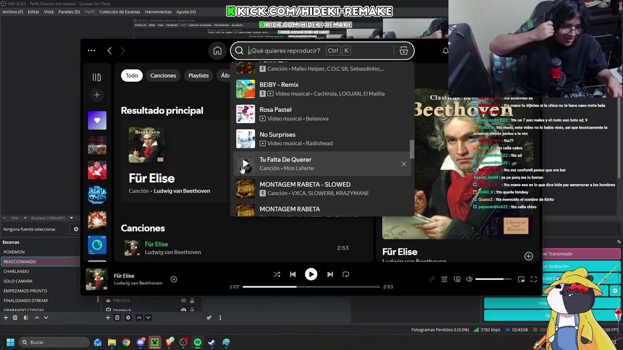
Task: Click the recent searches scrollbar
Action: 412,150
